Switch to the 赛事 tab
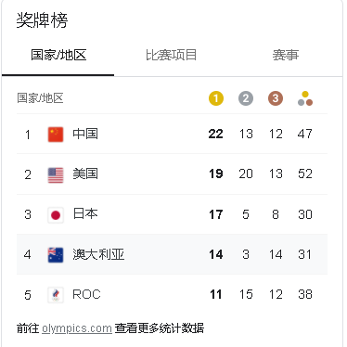The height and width of the screenshot is (347, 347). pyautogui.click(x=286, y=55)
